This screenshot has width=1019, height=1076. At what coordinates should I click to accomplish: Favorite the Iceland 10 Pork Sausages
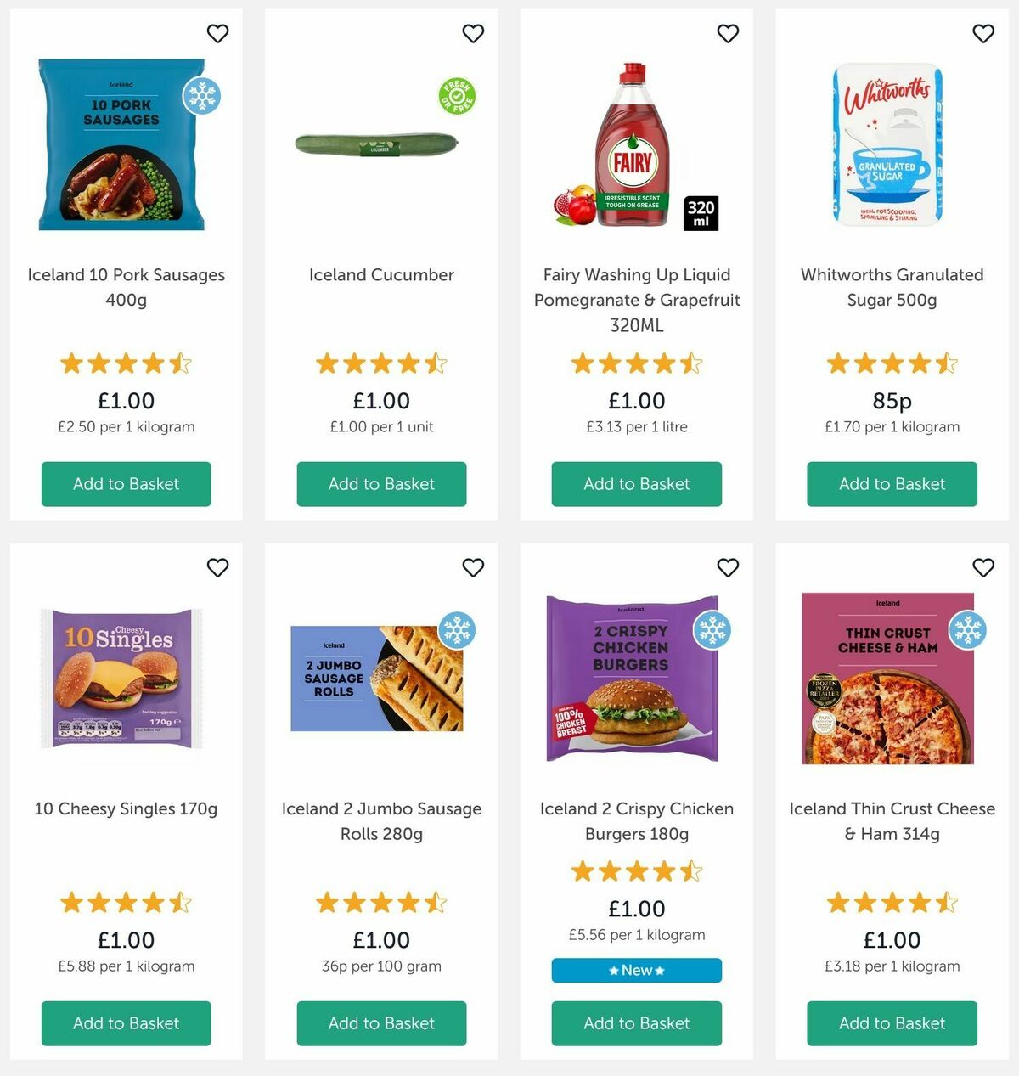(217, 34)
